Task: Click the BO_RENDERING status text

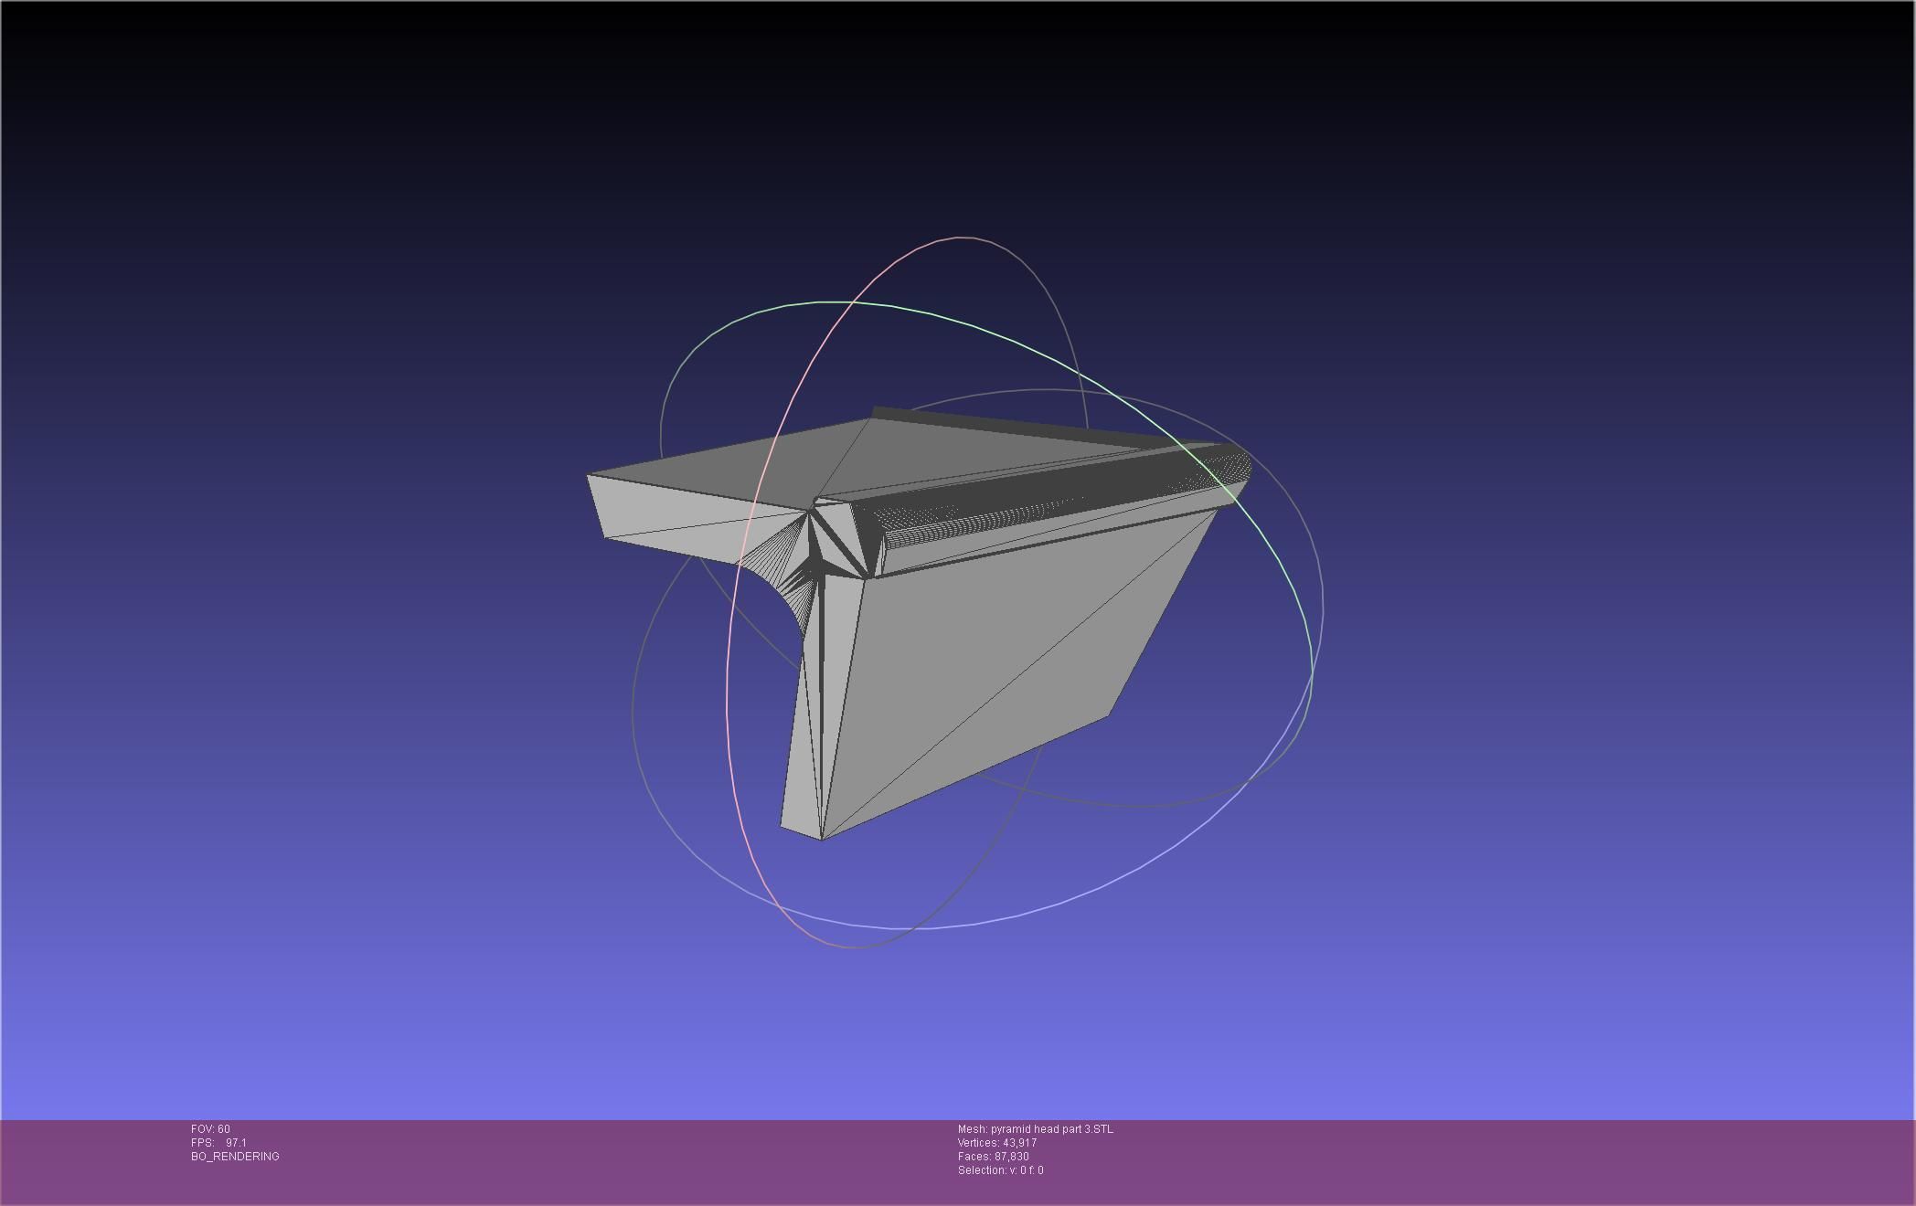Action: click(235, 1157)
